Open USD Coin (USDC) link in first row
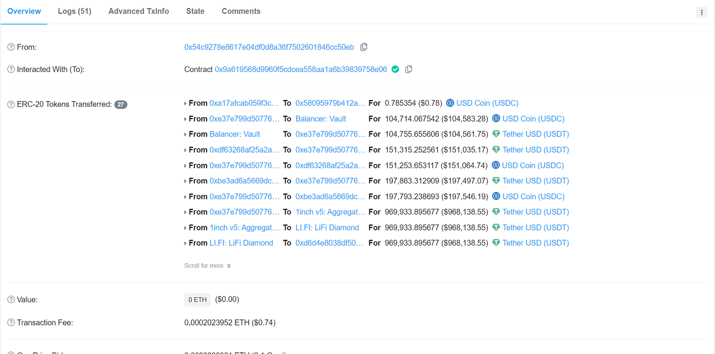Image resolution: width=715 pixels, height=354 pixels. (487, 103)
